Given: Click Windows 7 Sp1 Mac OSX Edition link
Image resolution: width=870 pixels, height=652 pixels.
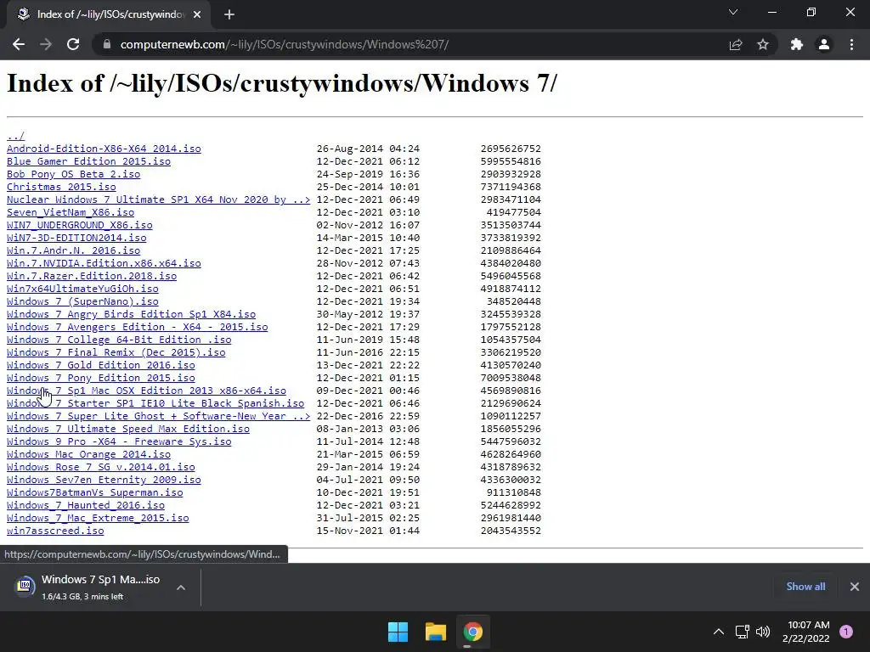Looking at the screenshot, I should [x=146, y=391].
